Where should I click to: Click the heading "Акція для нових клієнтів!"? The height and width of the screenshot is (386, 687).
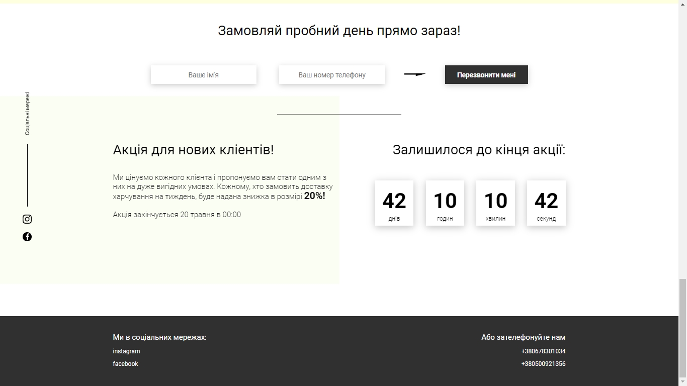tap(194, 150)
